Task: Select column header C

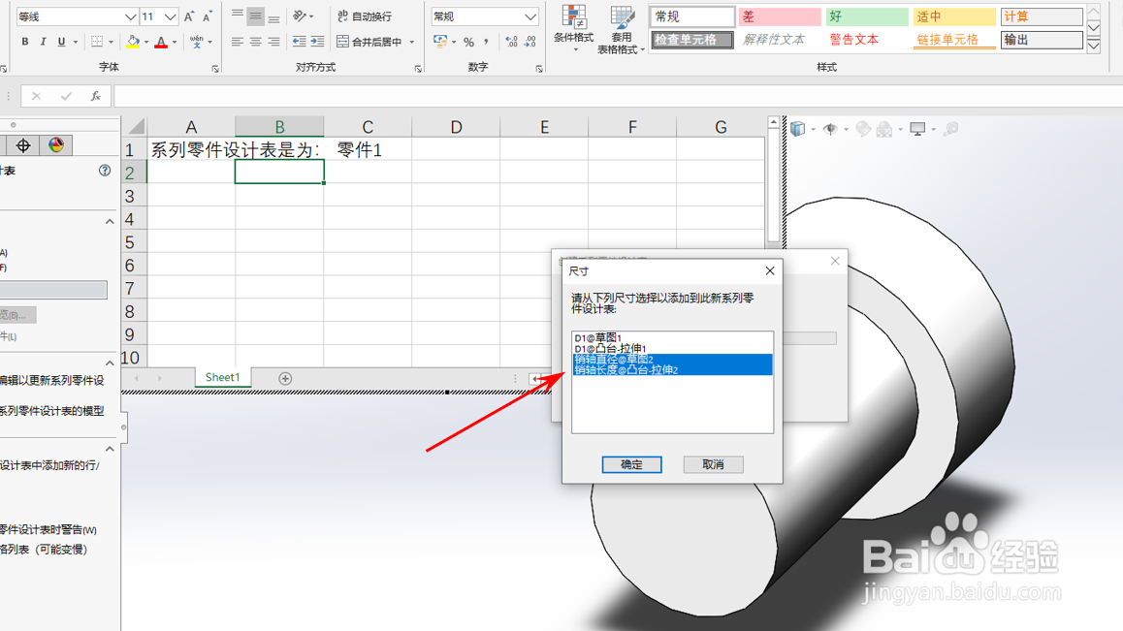Action: (368, 127)
